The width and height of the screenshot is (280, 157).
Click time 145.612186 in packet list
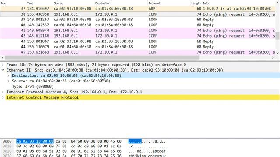click(x=38, y=36)
